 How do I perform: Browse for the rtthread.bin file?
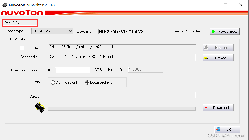(x=218, y=58)
